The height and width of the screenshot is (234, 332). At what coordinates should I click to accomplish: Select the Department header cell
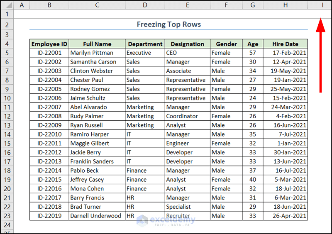145,44
